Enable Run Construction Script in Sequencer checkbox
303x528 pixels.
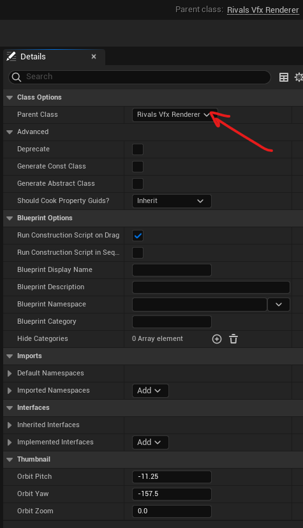[138, 253]
